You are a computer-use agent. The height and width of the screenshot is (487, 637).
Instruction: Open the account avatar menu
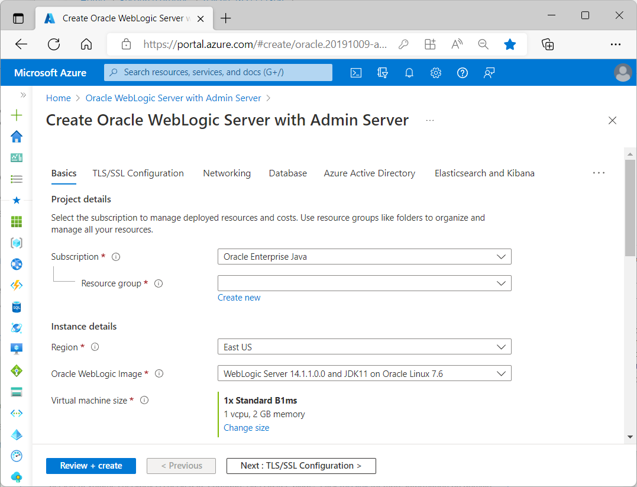pos(622,73)
